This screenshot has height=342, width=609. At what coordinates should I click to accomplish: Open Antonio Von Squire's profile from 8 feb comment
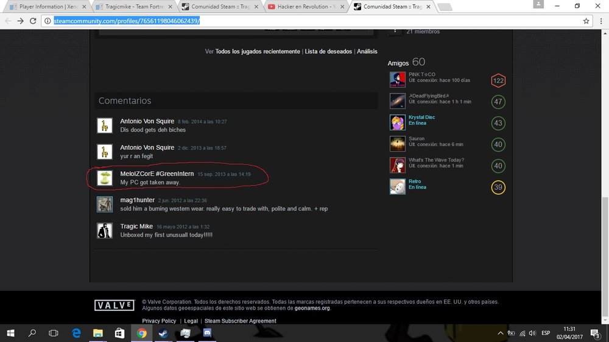click(x=147, y=121)
